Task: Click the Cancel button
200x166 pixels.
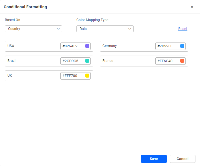Action: (182, 159)
